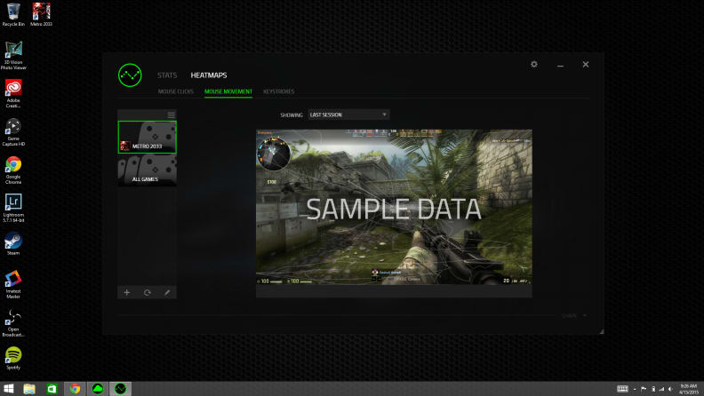The image size is (704, 396).
Task: Open the Google Chrome desktop shortcut
Action: tap(13, 170)
